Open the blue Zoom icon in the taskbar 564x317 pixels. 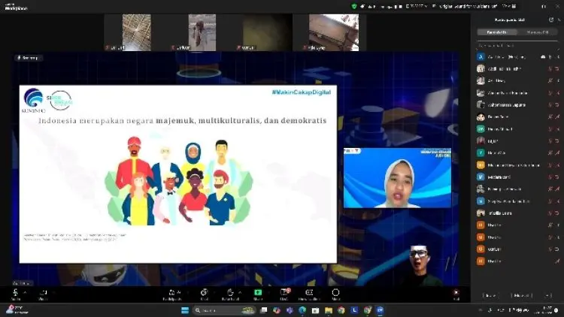(x=381, y=310)
